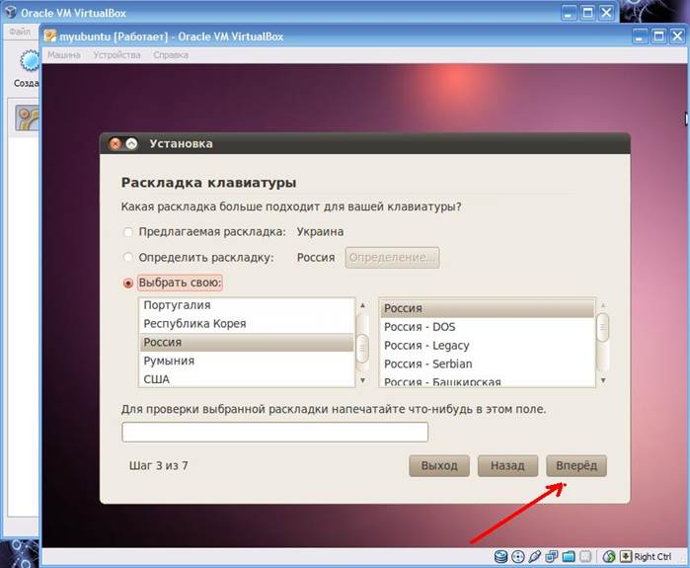Choose Республика Корея in the country list

pyautogui.click(x=247, y=324)
